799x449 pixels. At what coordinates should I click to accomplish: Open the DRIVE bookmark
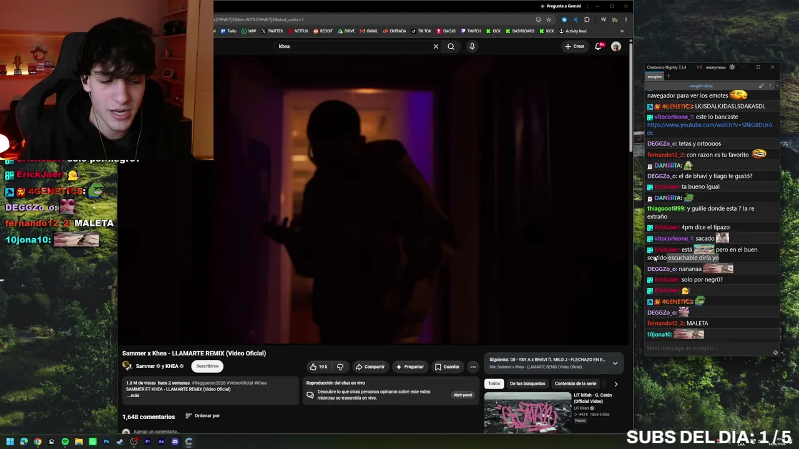point(346,31)
